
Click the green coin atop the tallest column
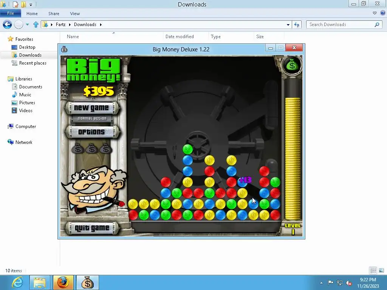click(x=187, y=149)
